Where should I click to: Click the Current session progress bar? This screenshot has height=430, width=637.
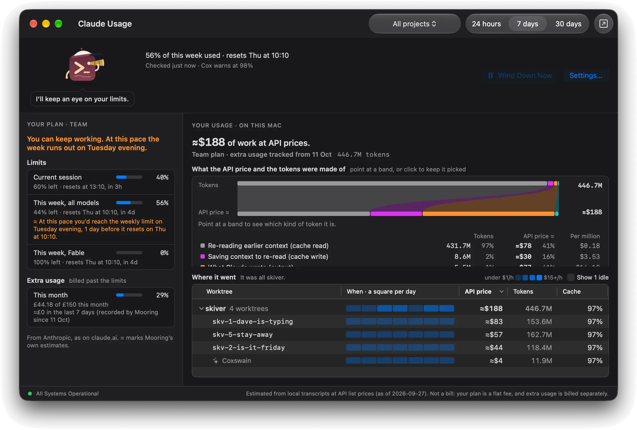coord(129,177)
